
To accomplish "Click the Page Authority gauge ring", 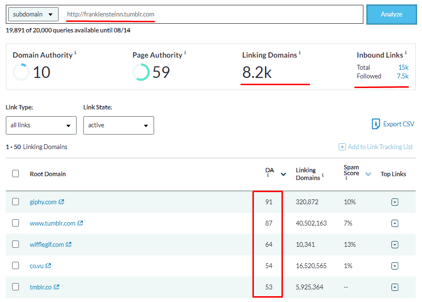I will tap(141, 72).
